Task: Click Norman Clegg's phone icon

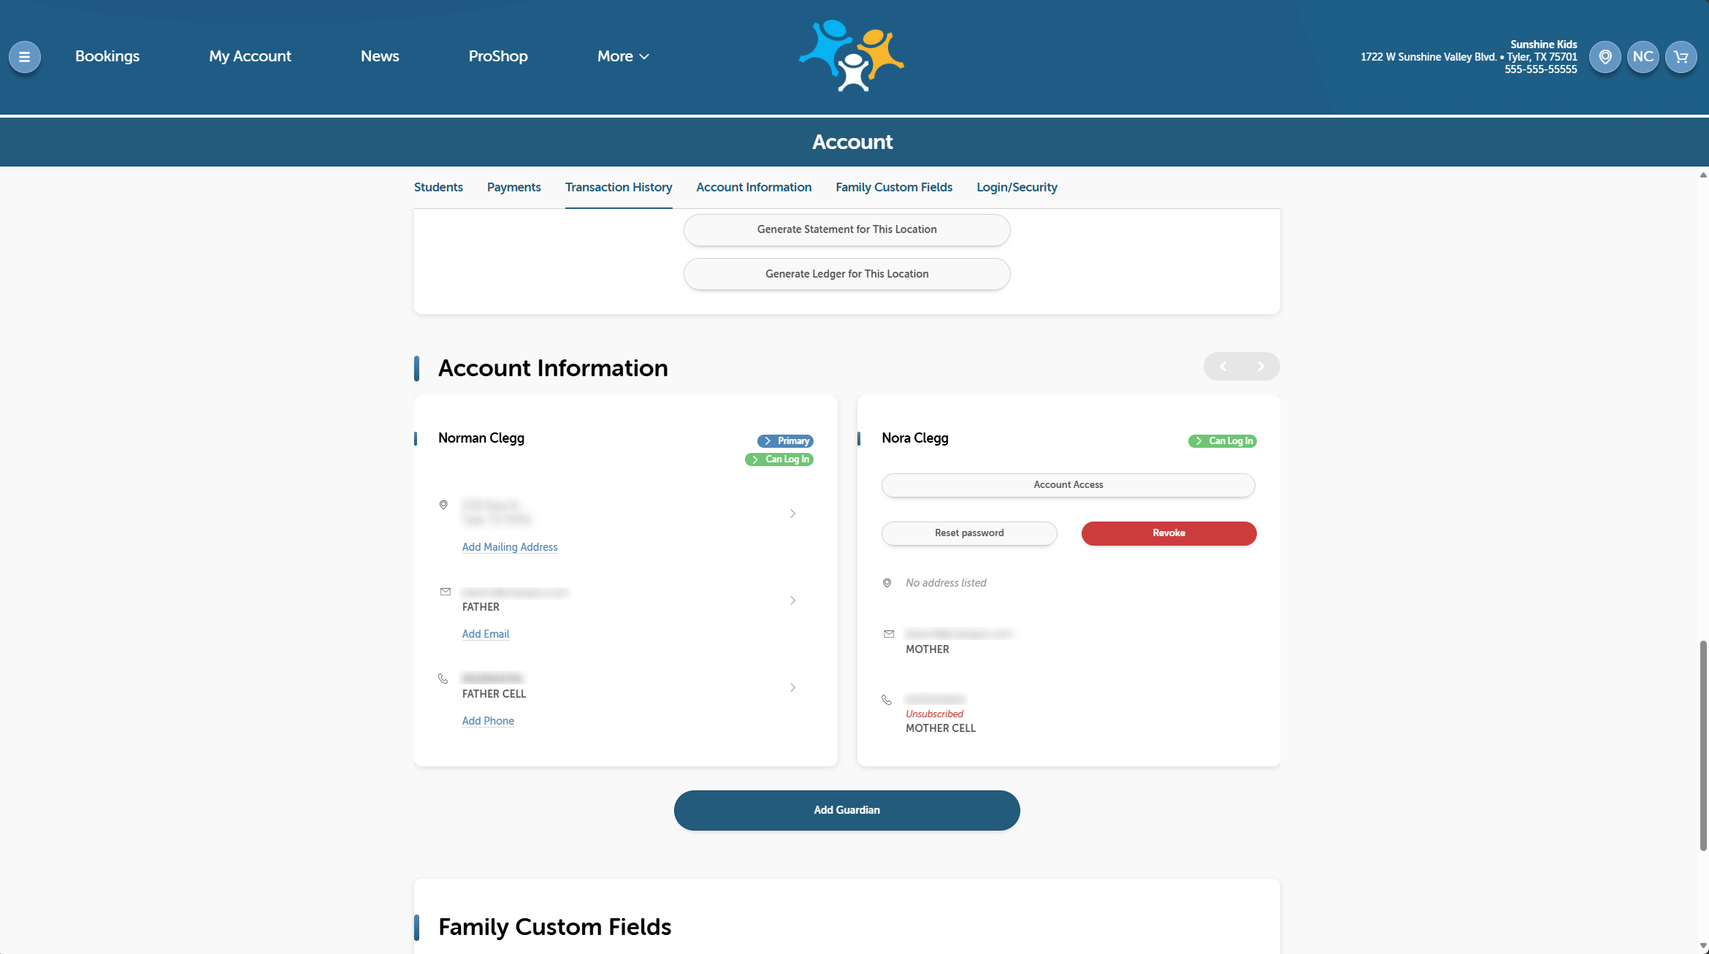Action: coord(443,679)
